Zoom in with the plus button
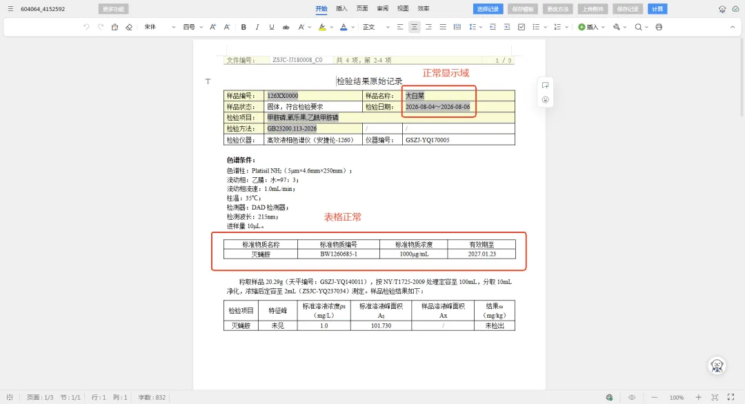 coord(698,397)
